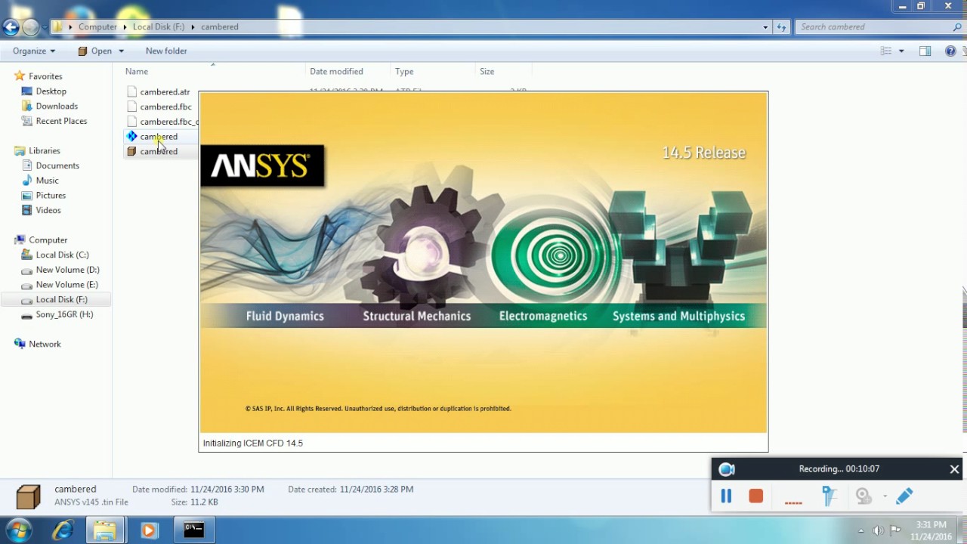The image size is (967, 544).
Task: Open the Videos library
Action: coord(48,210)
